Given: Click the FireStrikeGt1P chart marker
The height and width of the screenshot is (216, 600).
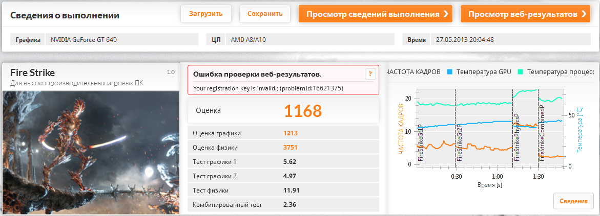Looking at the screenshot, I should coord(421,142).
